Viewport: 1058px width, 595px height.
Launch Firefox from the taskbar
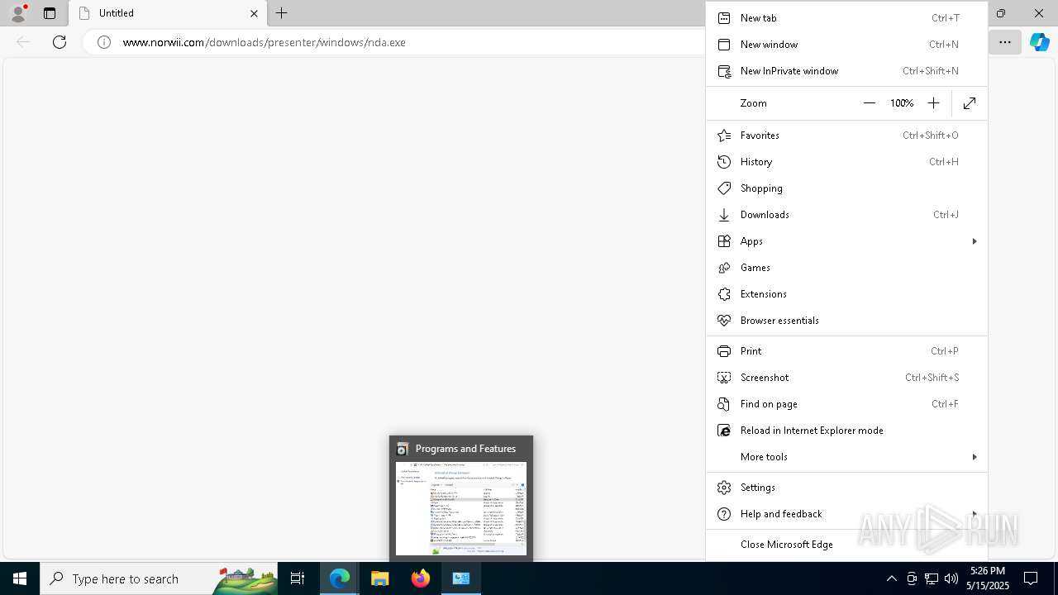click(x=421, y=578)
